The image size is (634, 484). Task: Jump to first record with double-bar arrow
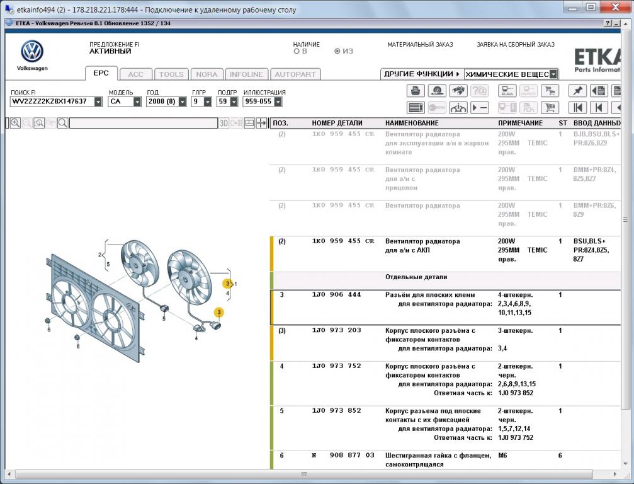(577, 108)
